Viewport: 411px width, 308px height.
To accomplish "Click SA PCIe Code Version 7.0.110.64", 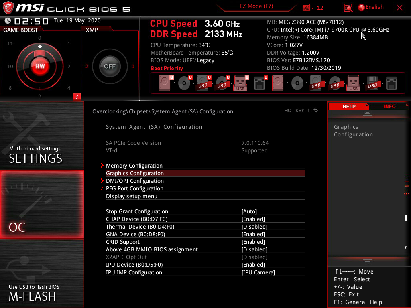I will click(187, 143).
